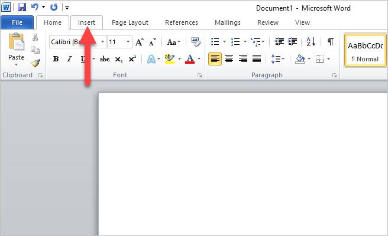Select Center alignment
388x236 pixels.
pos(229,59)
